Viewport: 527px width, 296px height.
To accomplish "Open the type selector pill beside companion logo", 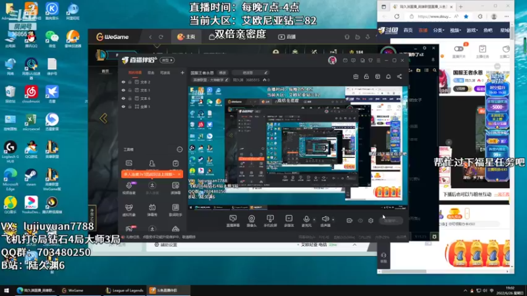I will tap(167, 61).
